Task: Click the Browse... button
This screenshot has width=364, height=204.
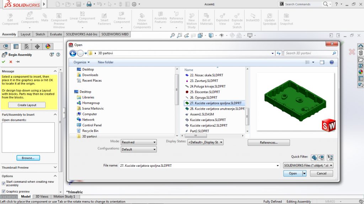Action: (x=28, y=158)
